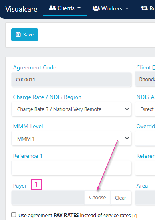Click the Reference 1 input field
155x220 pixels.
71,168
